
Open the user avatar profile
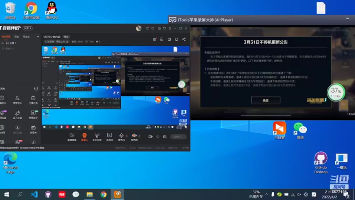click(x=138, y=28)
